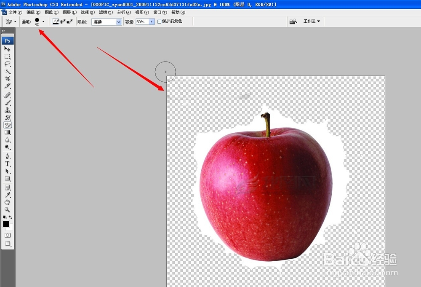The image size is (421, 287).
Task: Choose Sampling: Continuous option
Action: (56, 22)
